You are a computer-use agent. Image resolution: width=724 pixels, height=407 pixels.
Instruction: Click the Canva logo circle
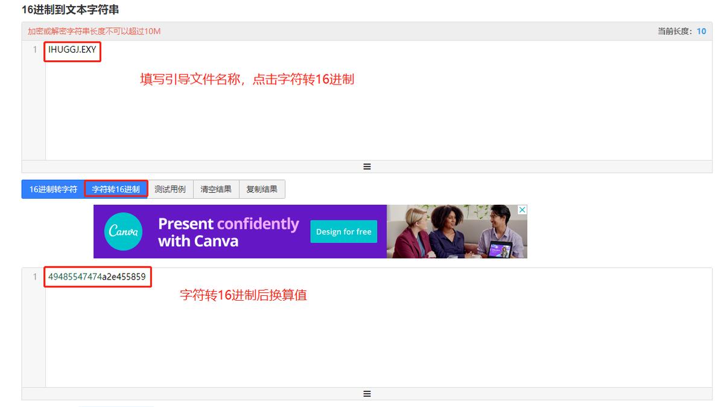coord(124,231)
